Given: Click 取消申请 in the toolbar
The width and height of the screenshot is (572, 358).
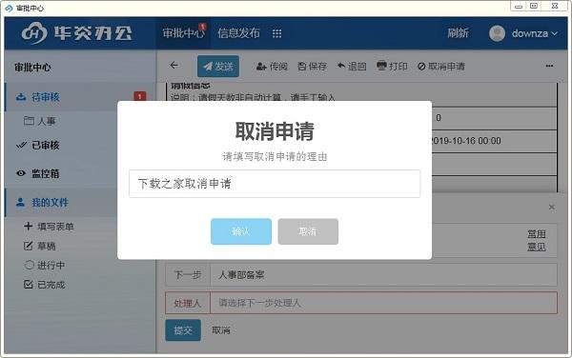Looking at the screenshot, I should coord(441,67).
